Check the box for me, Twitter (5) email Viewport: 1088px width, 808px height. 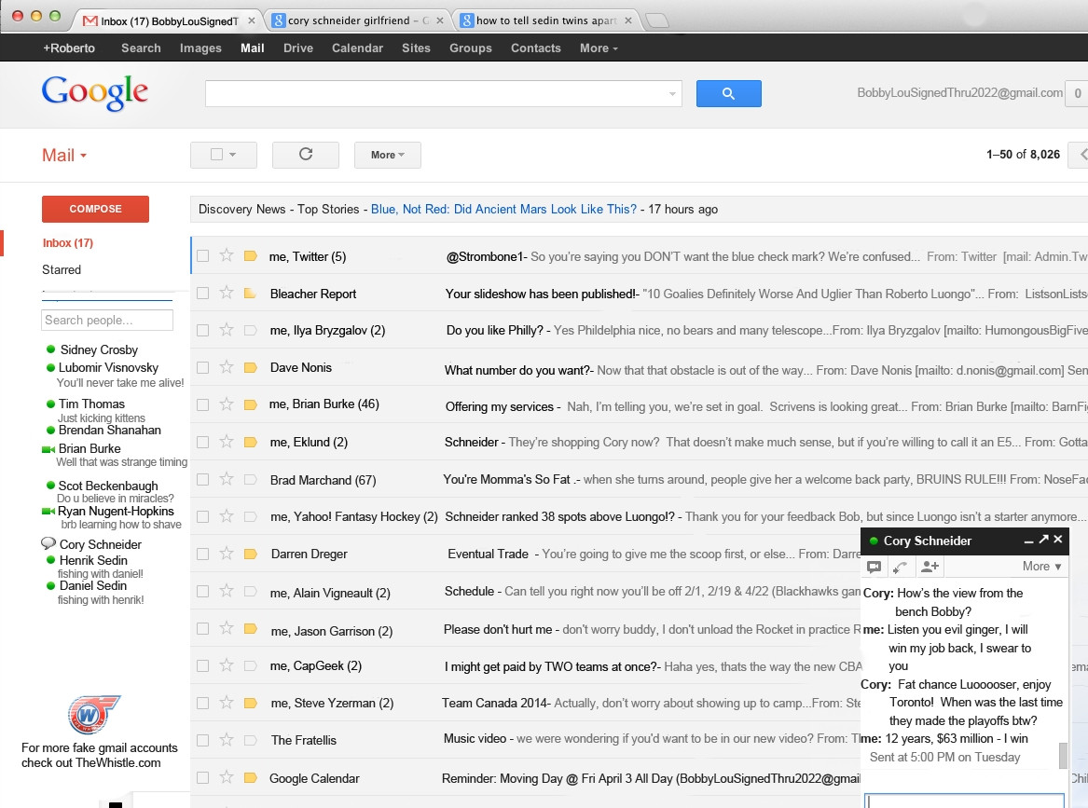coord(202,256)
